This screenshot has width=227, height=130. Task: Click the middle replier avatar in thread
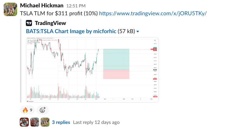[x=35, y=122]
